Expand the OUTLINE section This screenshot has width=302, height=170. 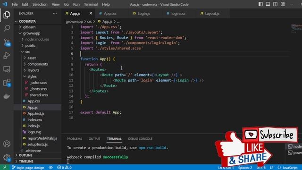(x=38, y=155)
